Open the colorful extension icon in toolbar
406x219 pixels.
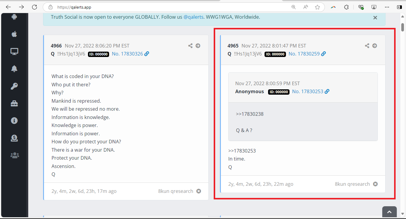pos(333,7)
